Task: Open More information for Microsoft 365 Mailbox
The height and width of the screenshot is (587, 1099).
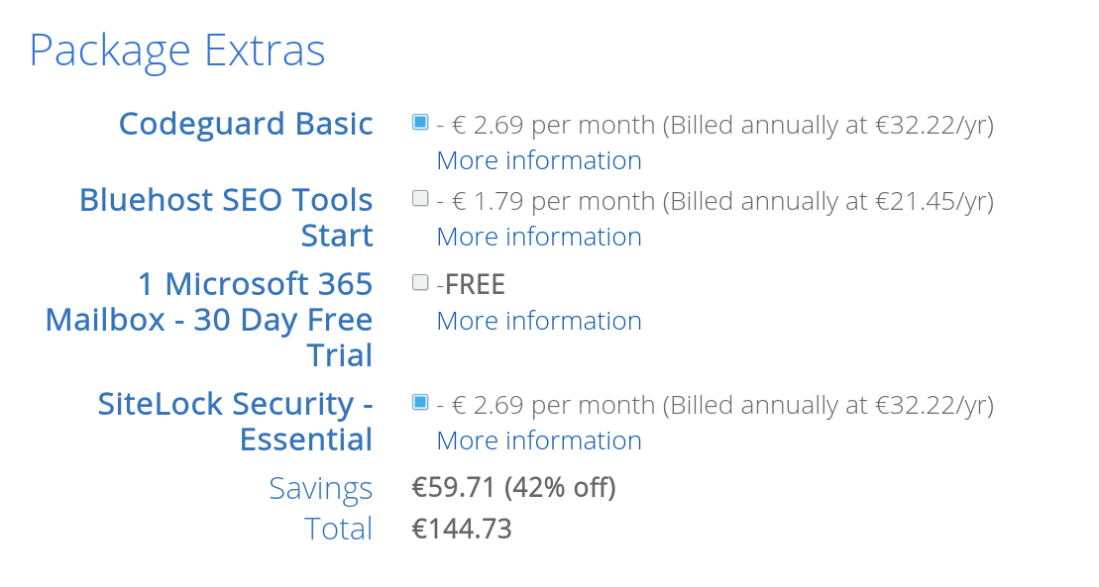Action: (539, 321)
